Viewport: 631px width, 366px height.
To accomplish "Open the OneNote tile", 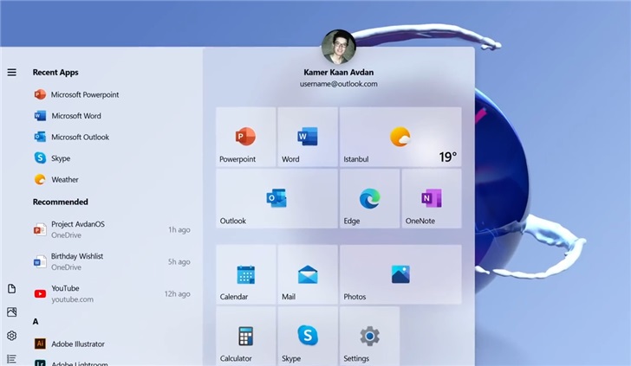I will pos(432,198).
